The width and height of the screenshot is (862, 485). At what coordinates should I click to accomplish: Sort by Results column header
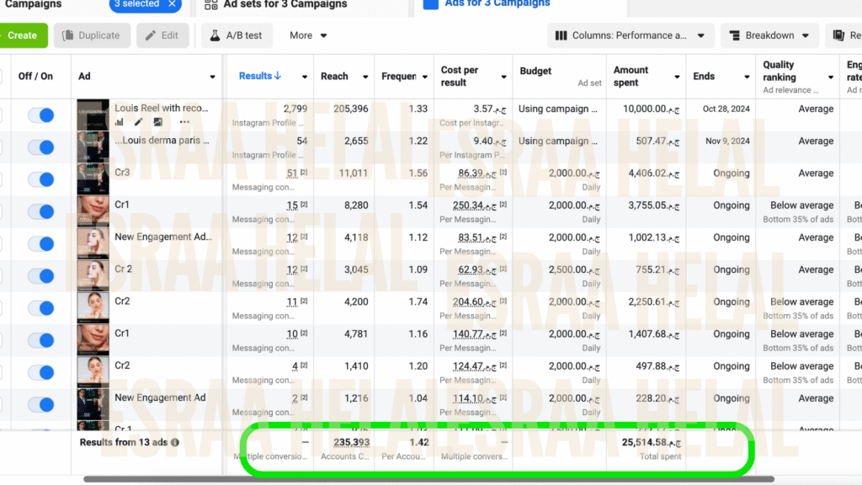(x=260, y=76)
